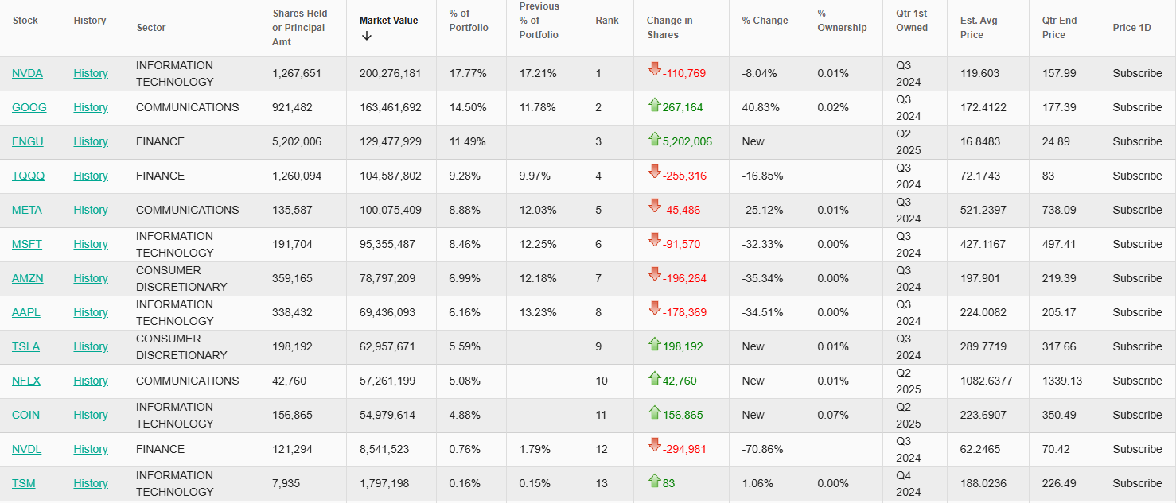Click the green up arrow in FNGU row
This screenshot has height=503, width=1176.
655,138
